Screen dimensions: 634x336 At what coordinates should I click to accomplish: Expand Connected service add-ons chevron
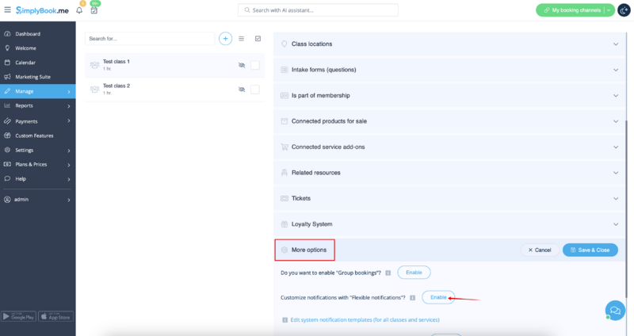(616, 147)
